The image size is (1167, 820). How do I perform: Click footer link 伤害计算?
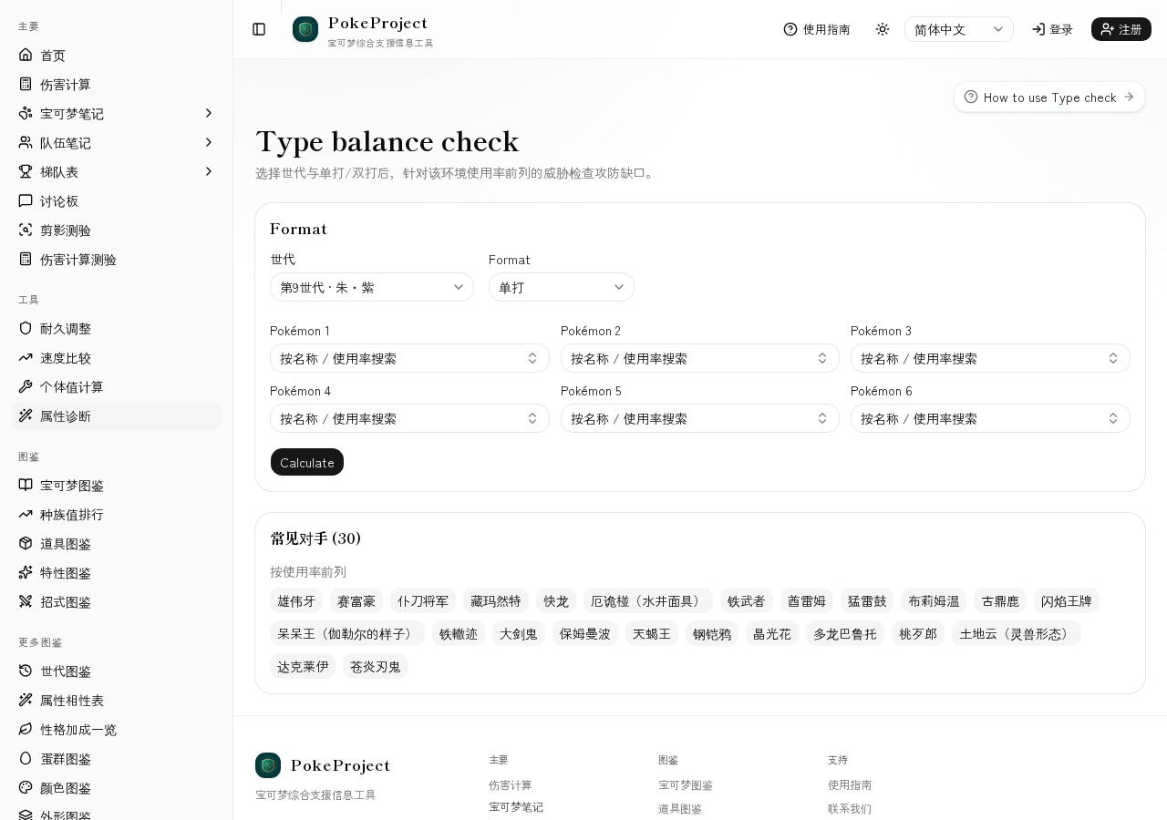tap(511, 784)
